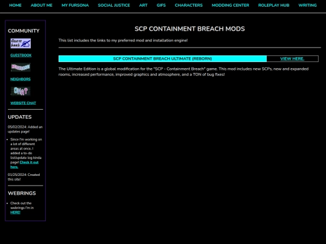The width and height of the screenshot is (326, 244).
Task: Click the Ultimate Edition description paragraph
Action: (x=184, y=72)
